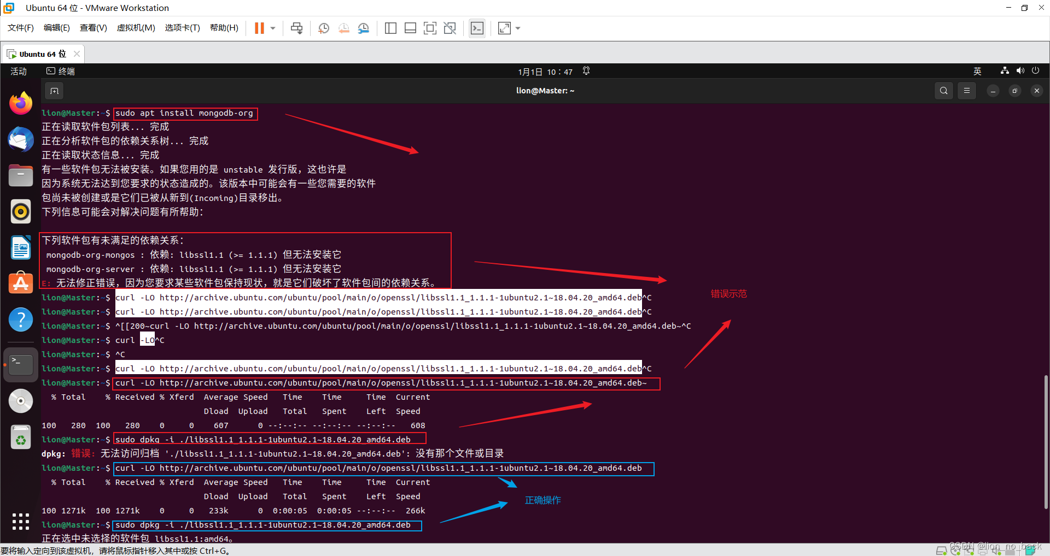
Task: Click the highlighted '-LO' text after curl
Action: click(147, 340)
